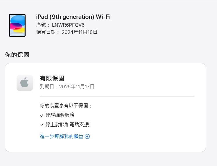This screenshot has height=166, width=217.
Task: Select the 硬體維修服務 coverage item text
Action: pyautogui.click(x=60, y=115)
